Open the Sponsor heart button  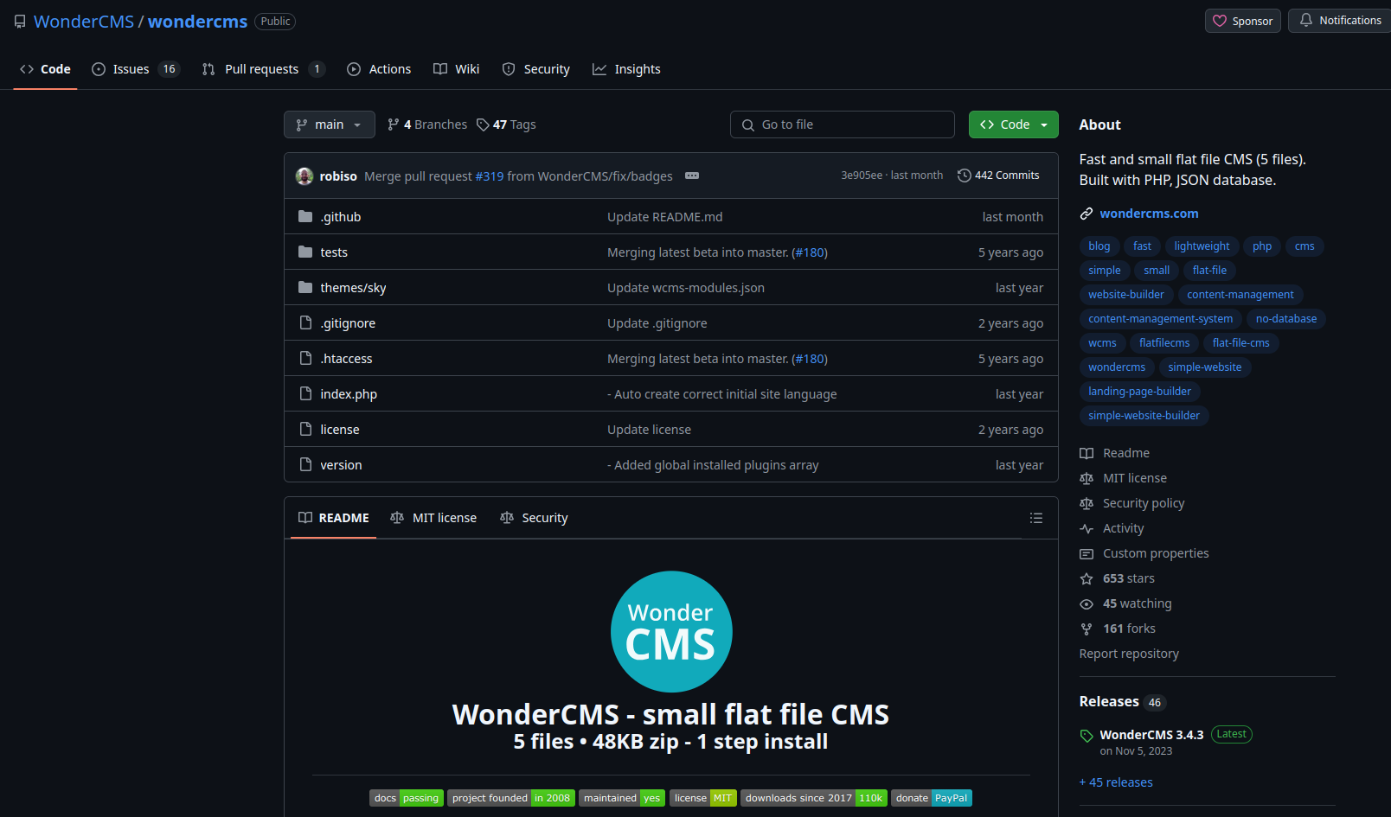[x=1242, y=21]
